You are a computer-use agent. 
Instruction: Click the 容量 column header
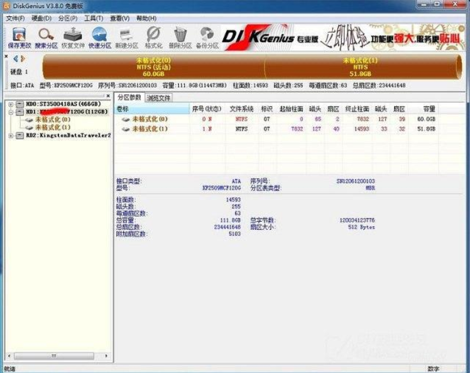(429, 109)
